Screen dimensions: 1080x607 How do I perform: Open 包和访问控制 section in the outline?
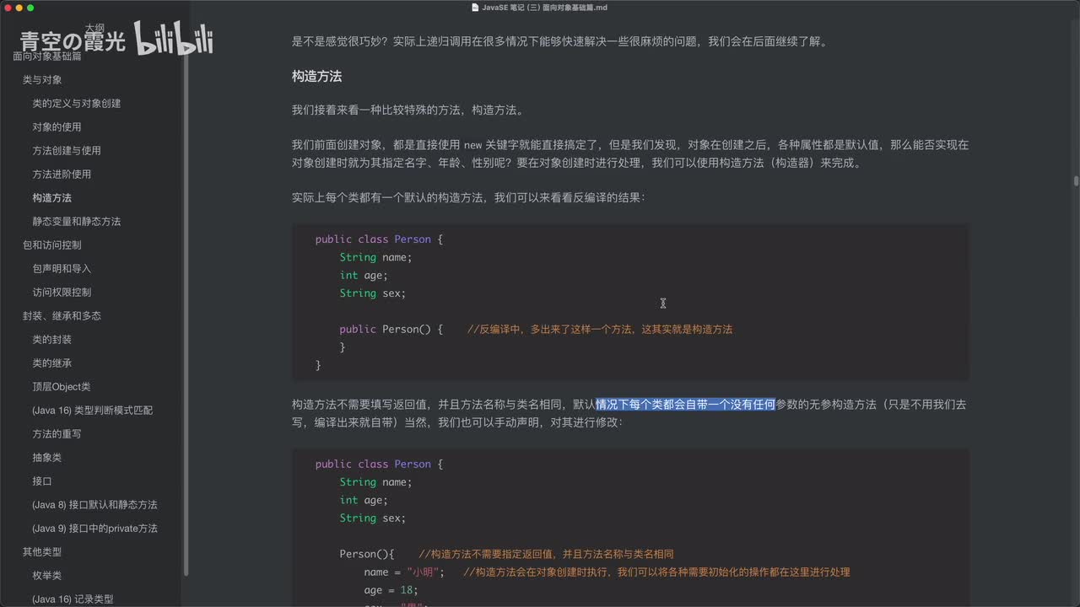tap(52, 245)
